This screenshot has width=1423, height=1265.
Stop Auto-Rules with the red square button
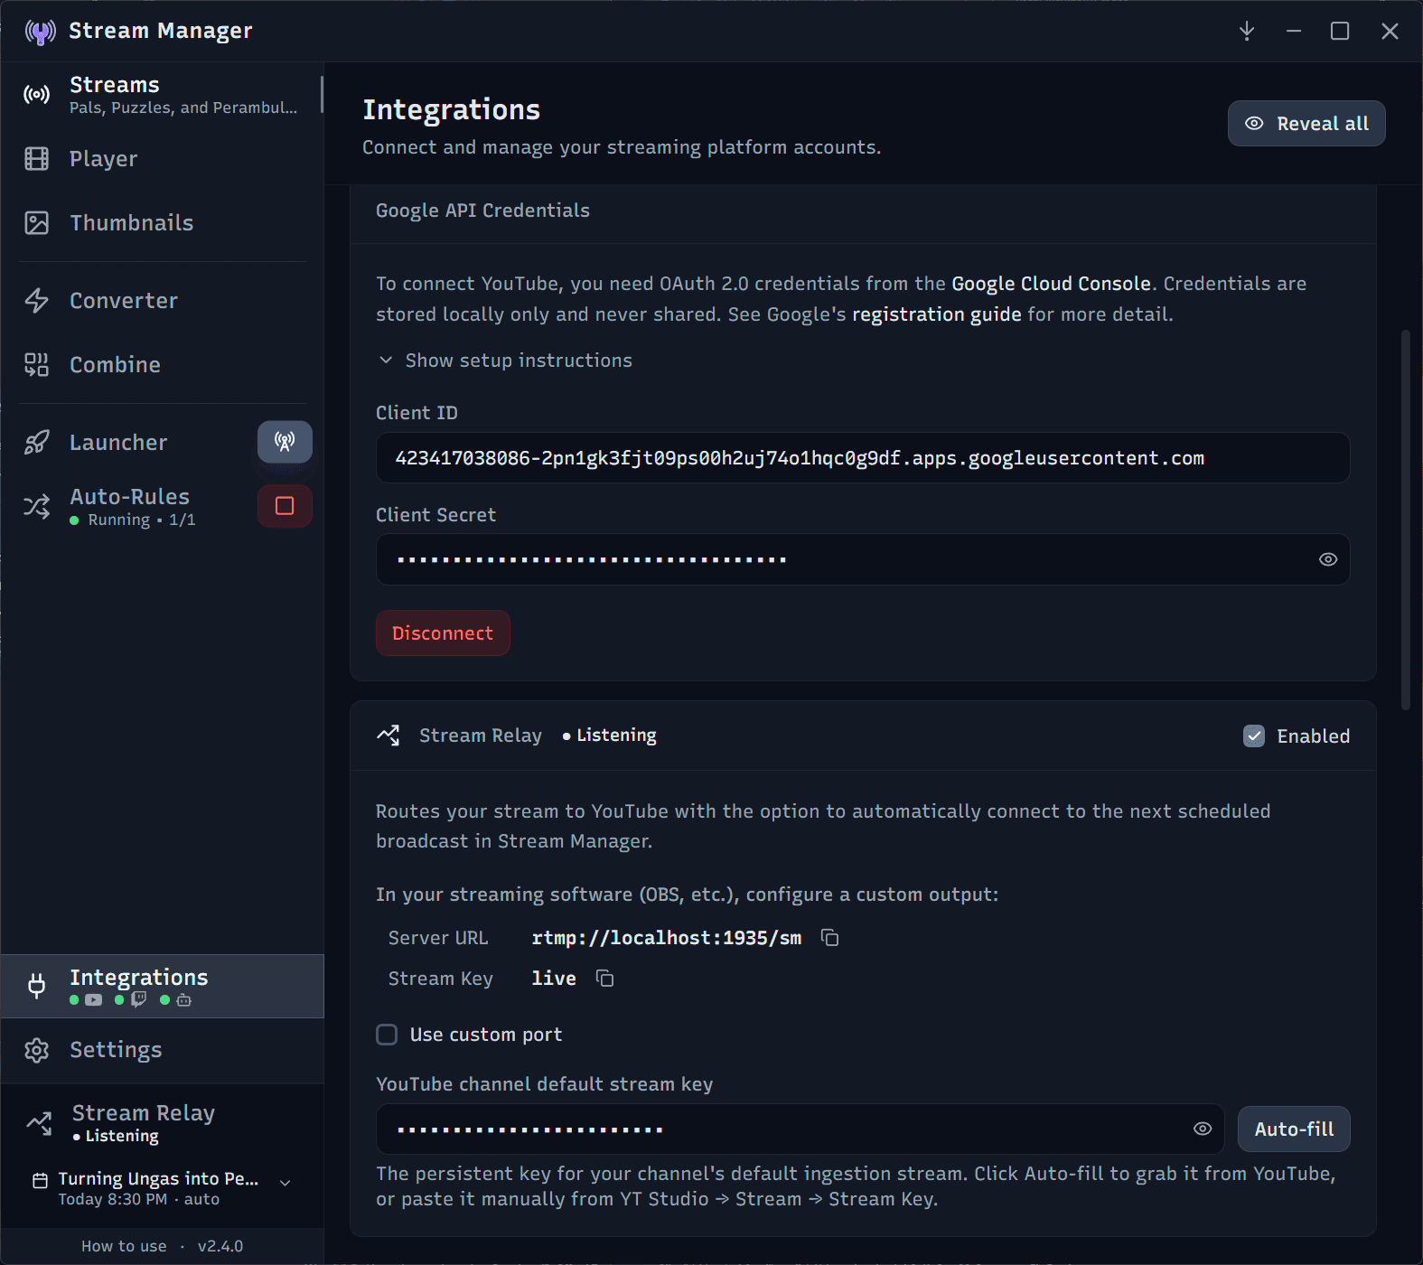[285, 506]
